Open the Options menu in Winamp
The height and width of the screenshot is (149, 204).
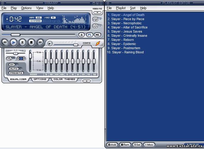coord(26,8)
